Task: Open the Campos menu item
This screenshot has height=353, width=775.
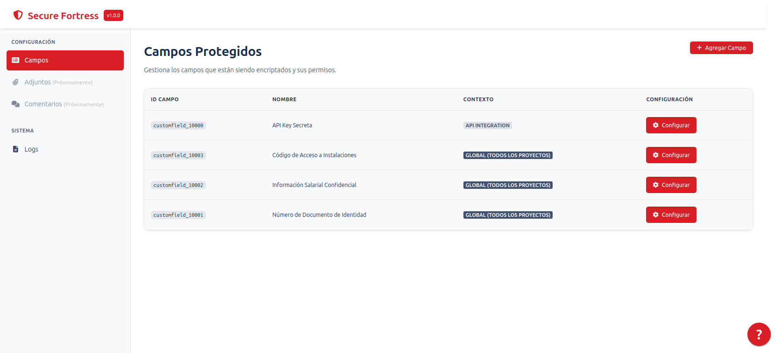Action: coord(65,60)
